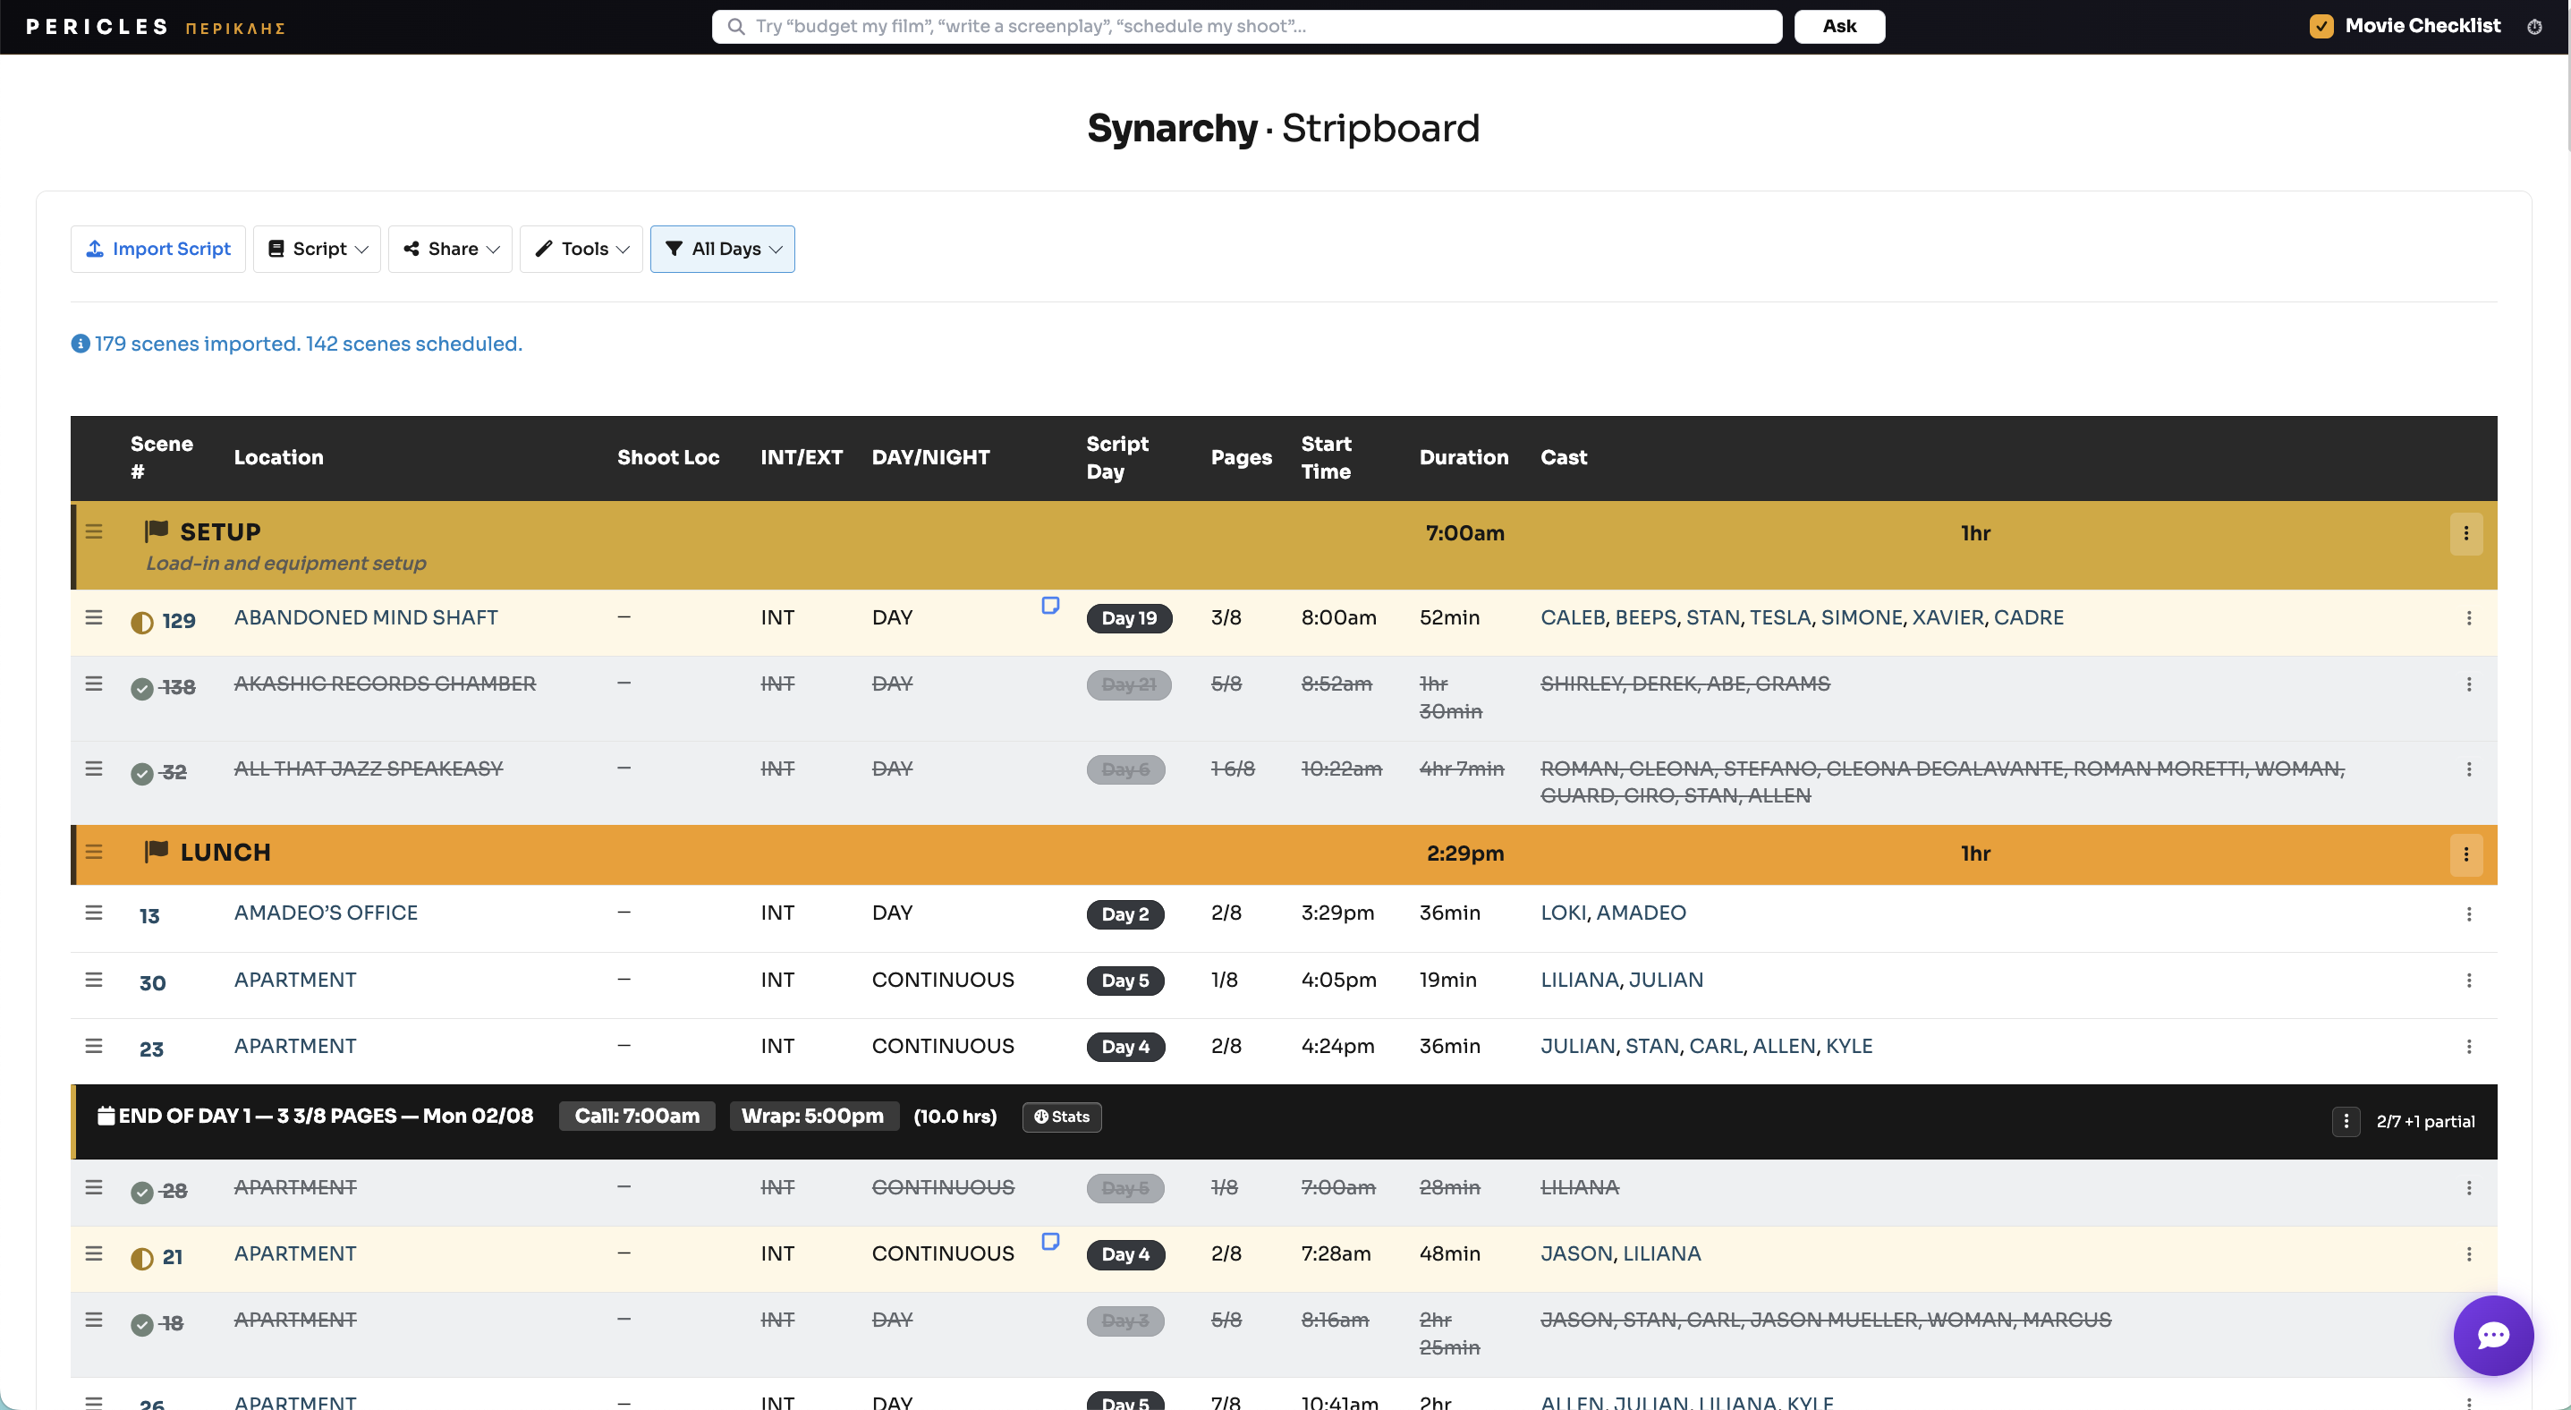This screenshot has width=2571, height=1410.
Task: Toggle half-complete status on scene 21
Action: pos(141,1258)
